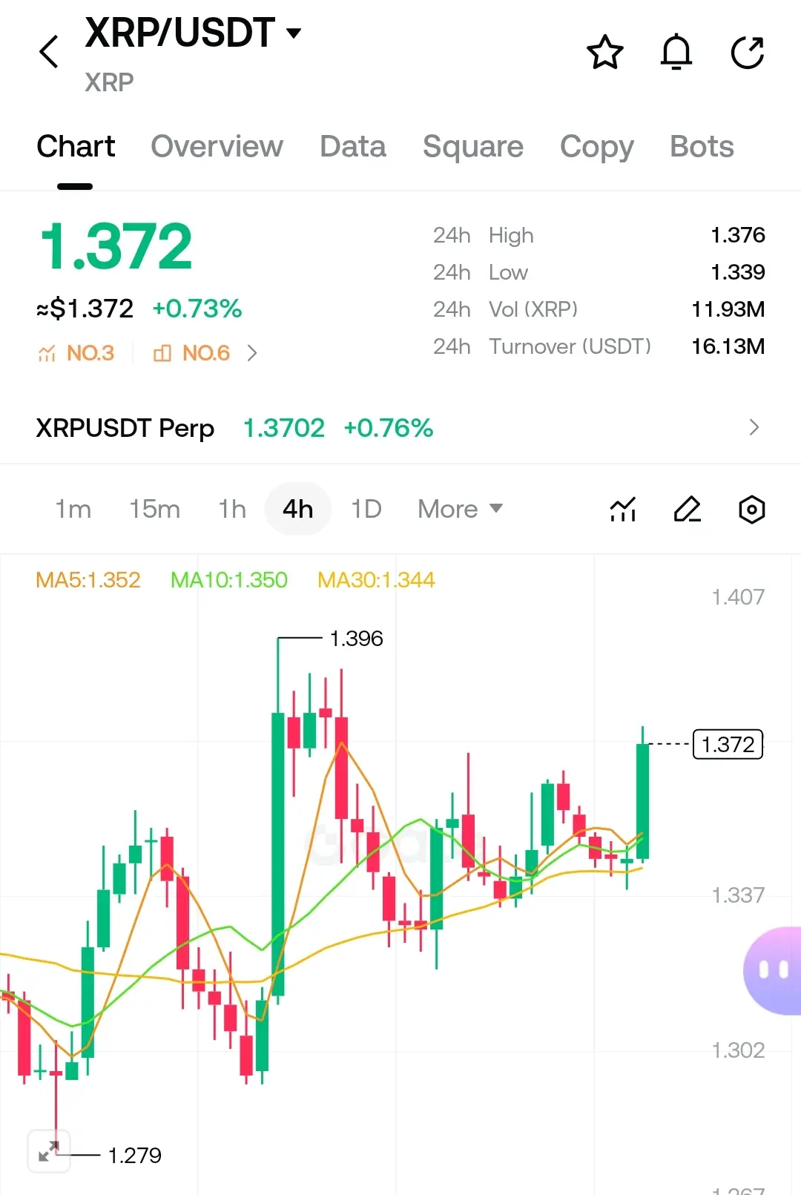Image resolution: width=801 pixels, height=1195 pixels.
Task: Tap the 1.407 price axis label
Action: tap(738, 597)
